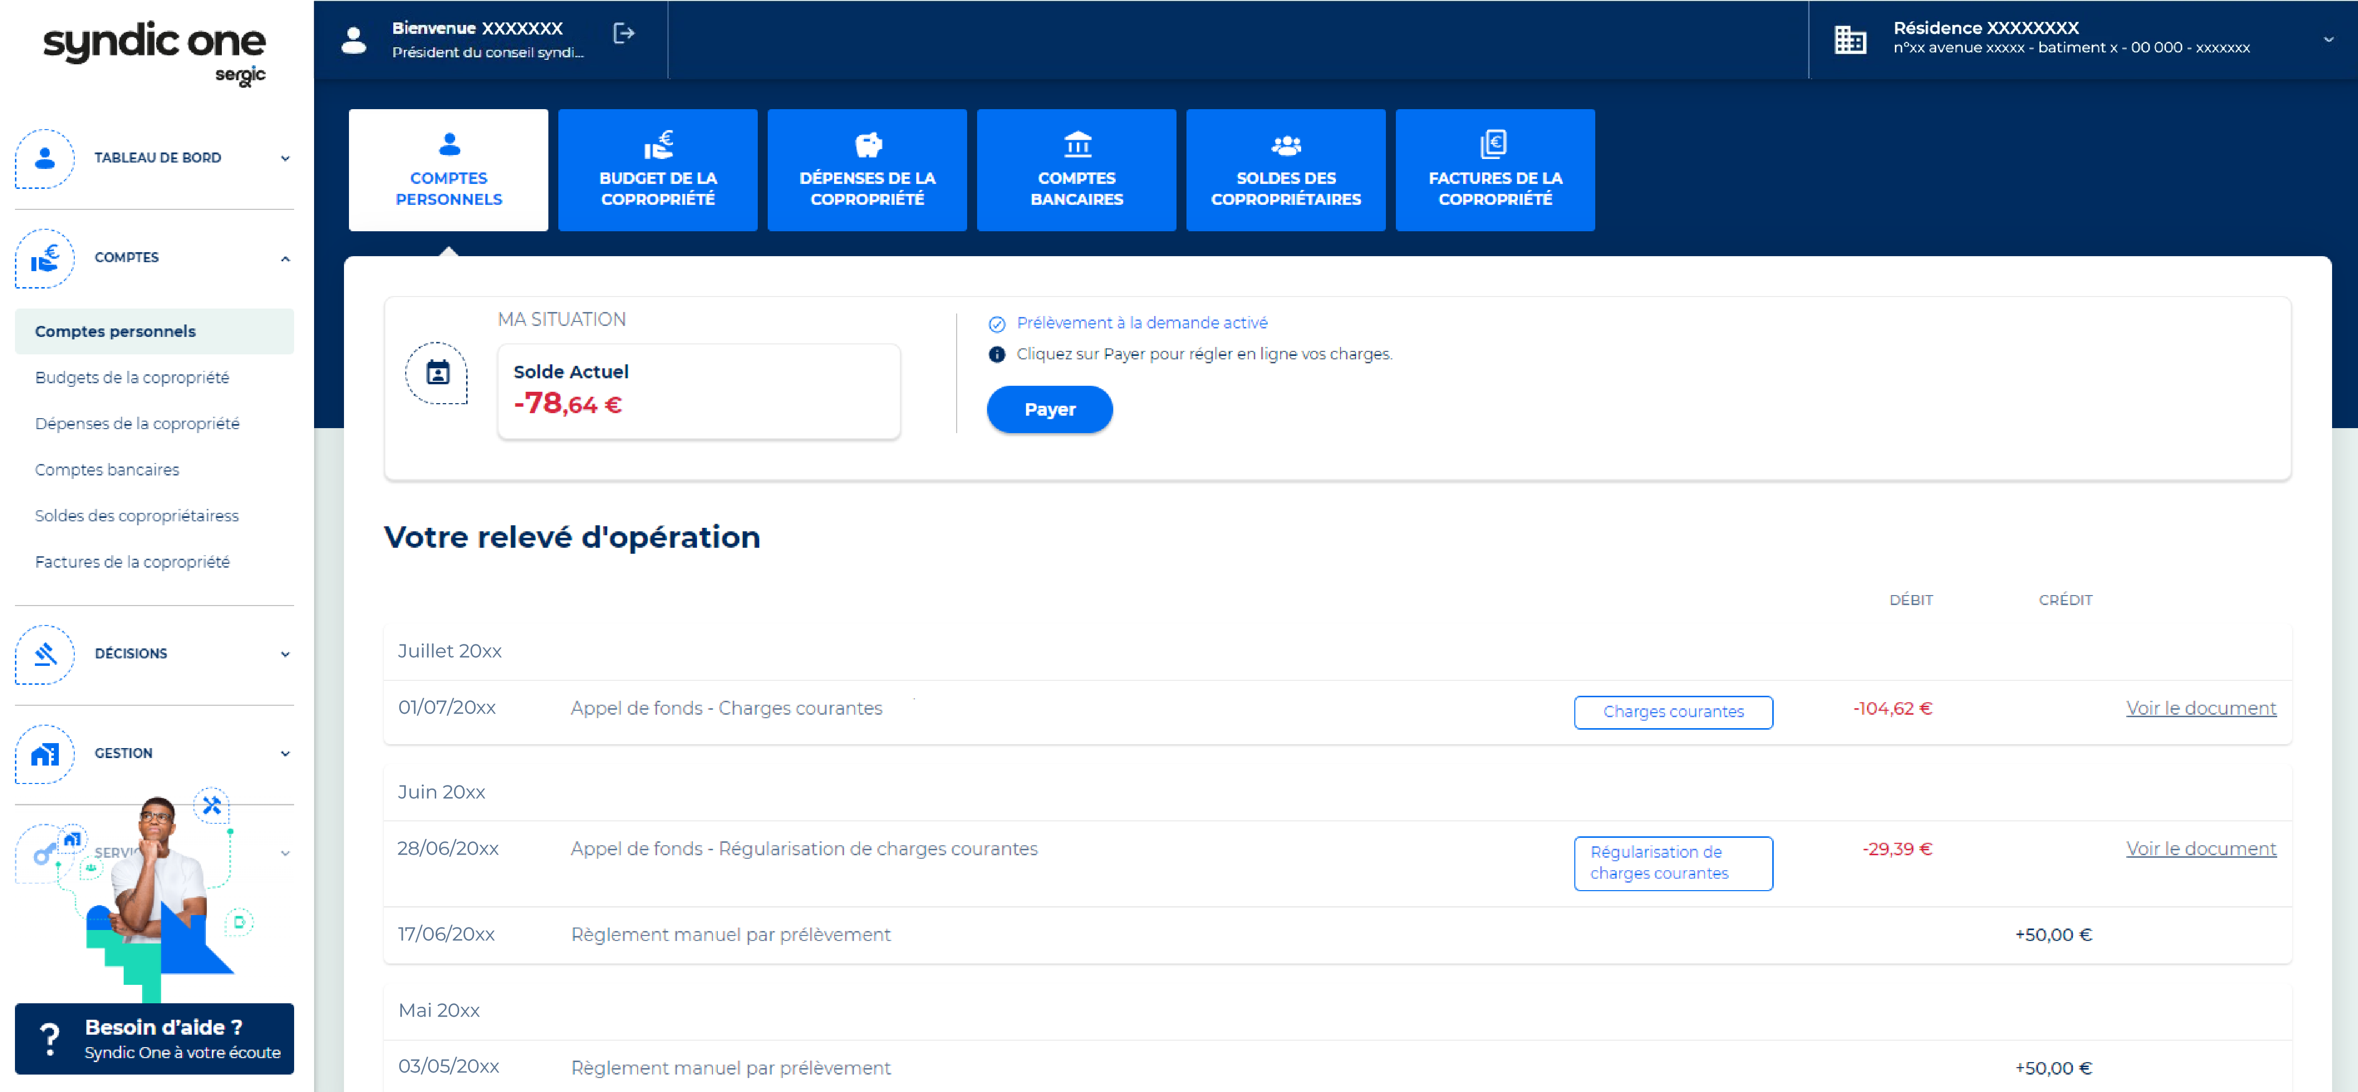The height and width of the screenshot is (1092, 2358).
Task: Click the bank building icon in Comptes Bancaires tab
Action: [x=1077, y=144]
